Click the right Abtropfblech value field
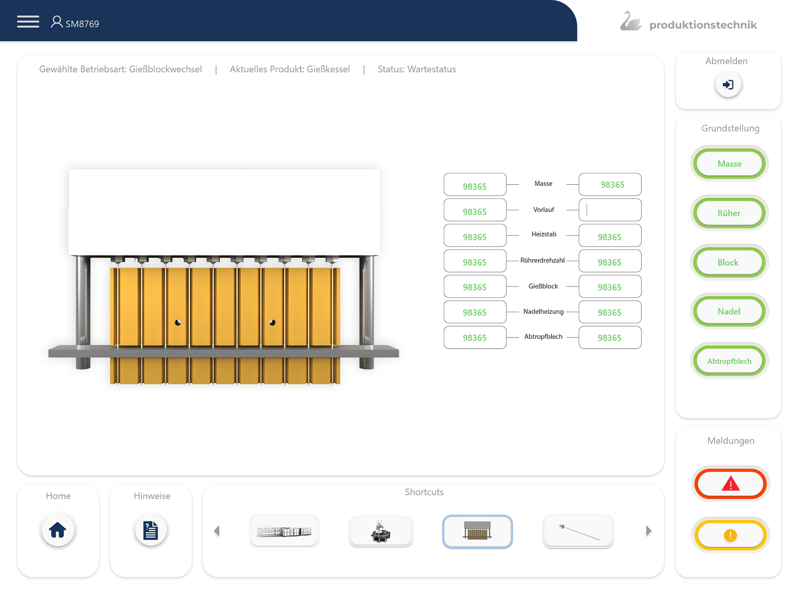Screen dimensions: 796x597 click(x=610, y=337)
